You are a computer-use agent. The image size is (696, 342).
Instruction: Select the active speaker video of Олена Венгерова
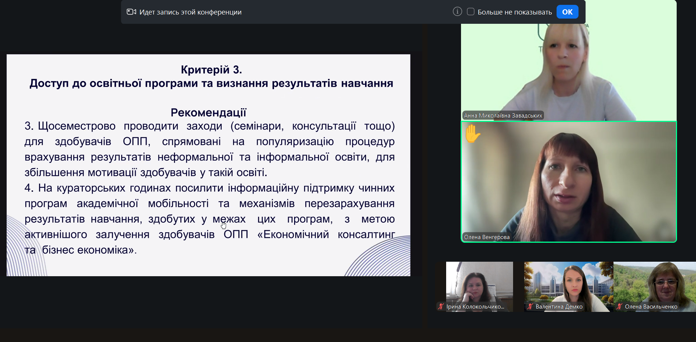pyautogui.click(x=568, y=182)
